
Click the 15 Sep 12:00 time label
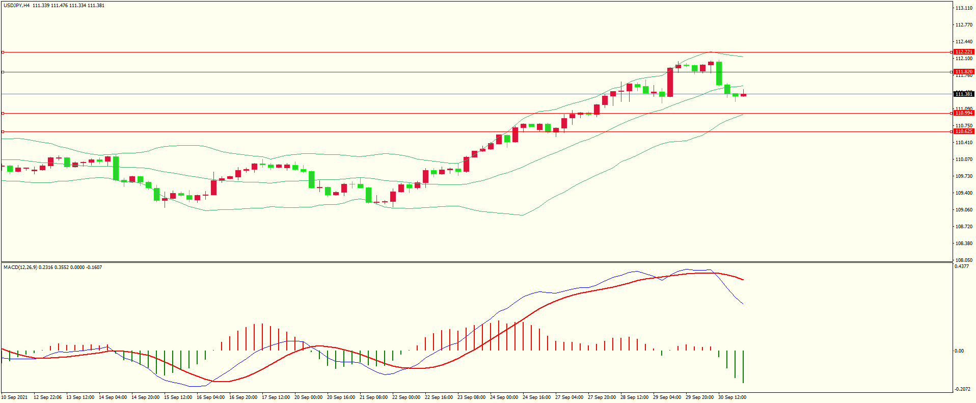coord(178,397)
